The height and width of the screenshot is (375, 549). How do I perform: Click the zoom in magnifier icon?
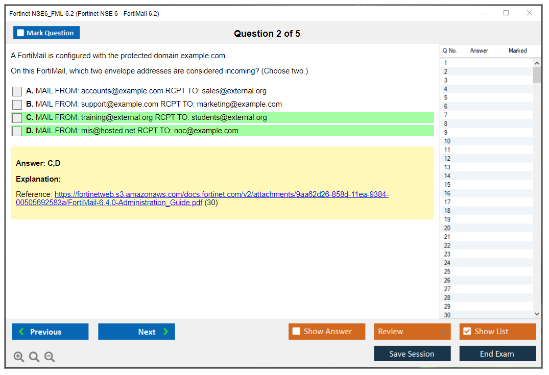tap(19, 357)
